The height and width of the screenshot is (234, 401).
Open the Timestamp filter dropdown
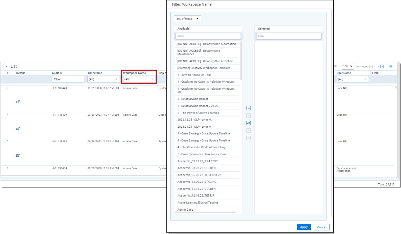point(103,79)
